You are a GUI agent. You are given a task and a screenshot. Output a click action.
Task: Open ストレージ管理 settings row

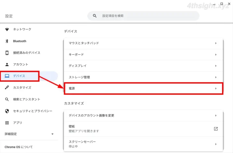click(143, 77)
